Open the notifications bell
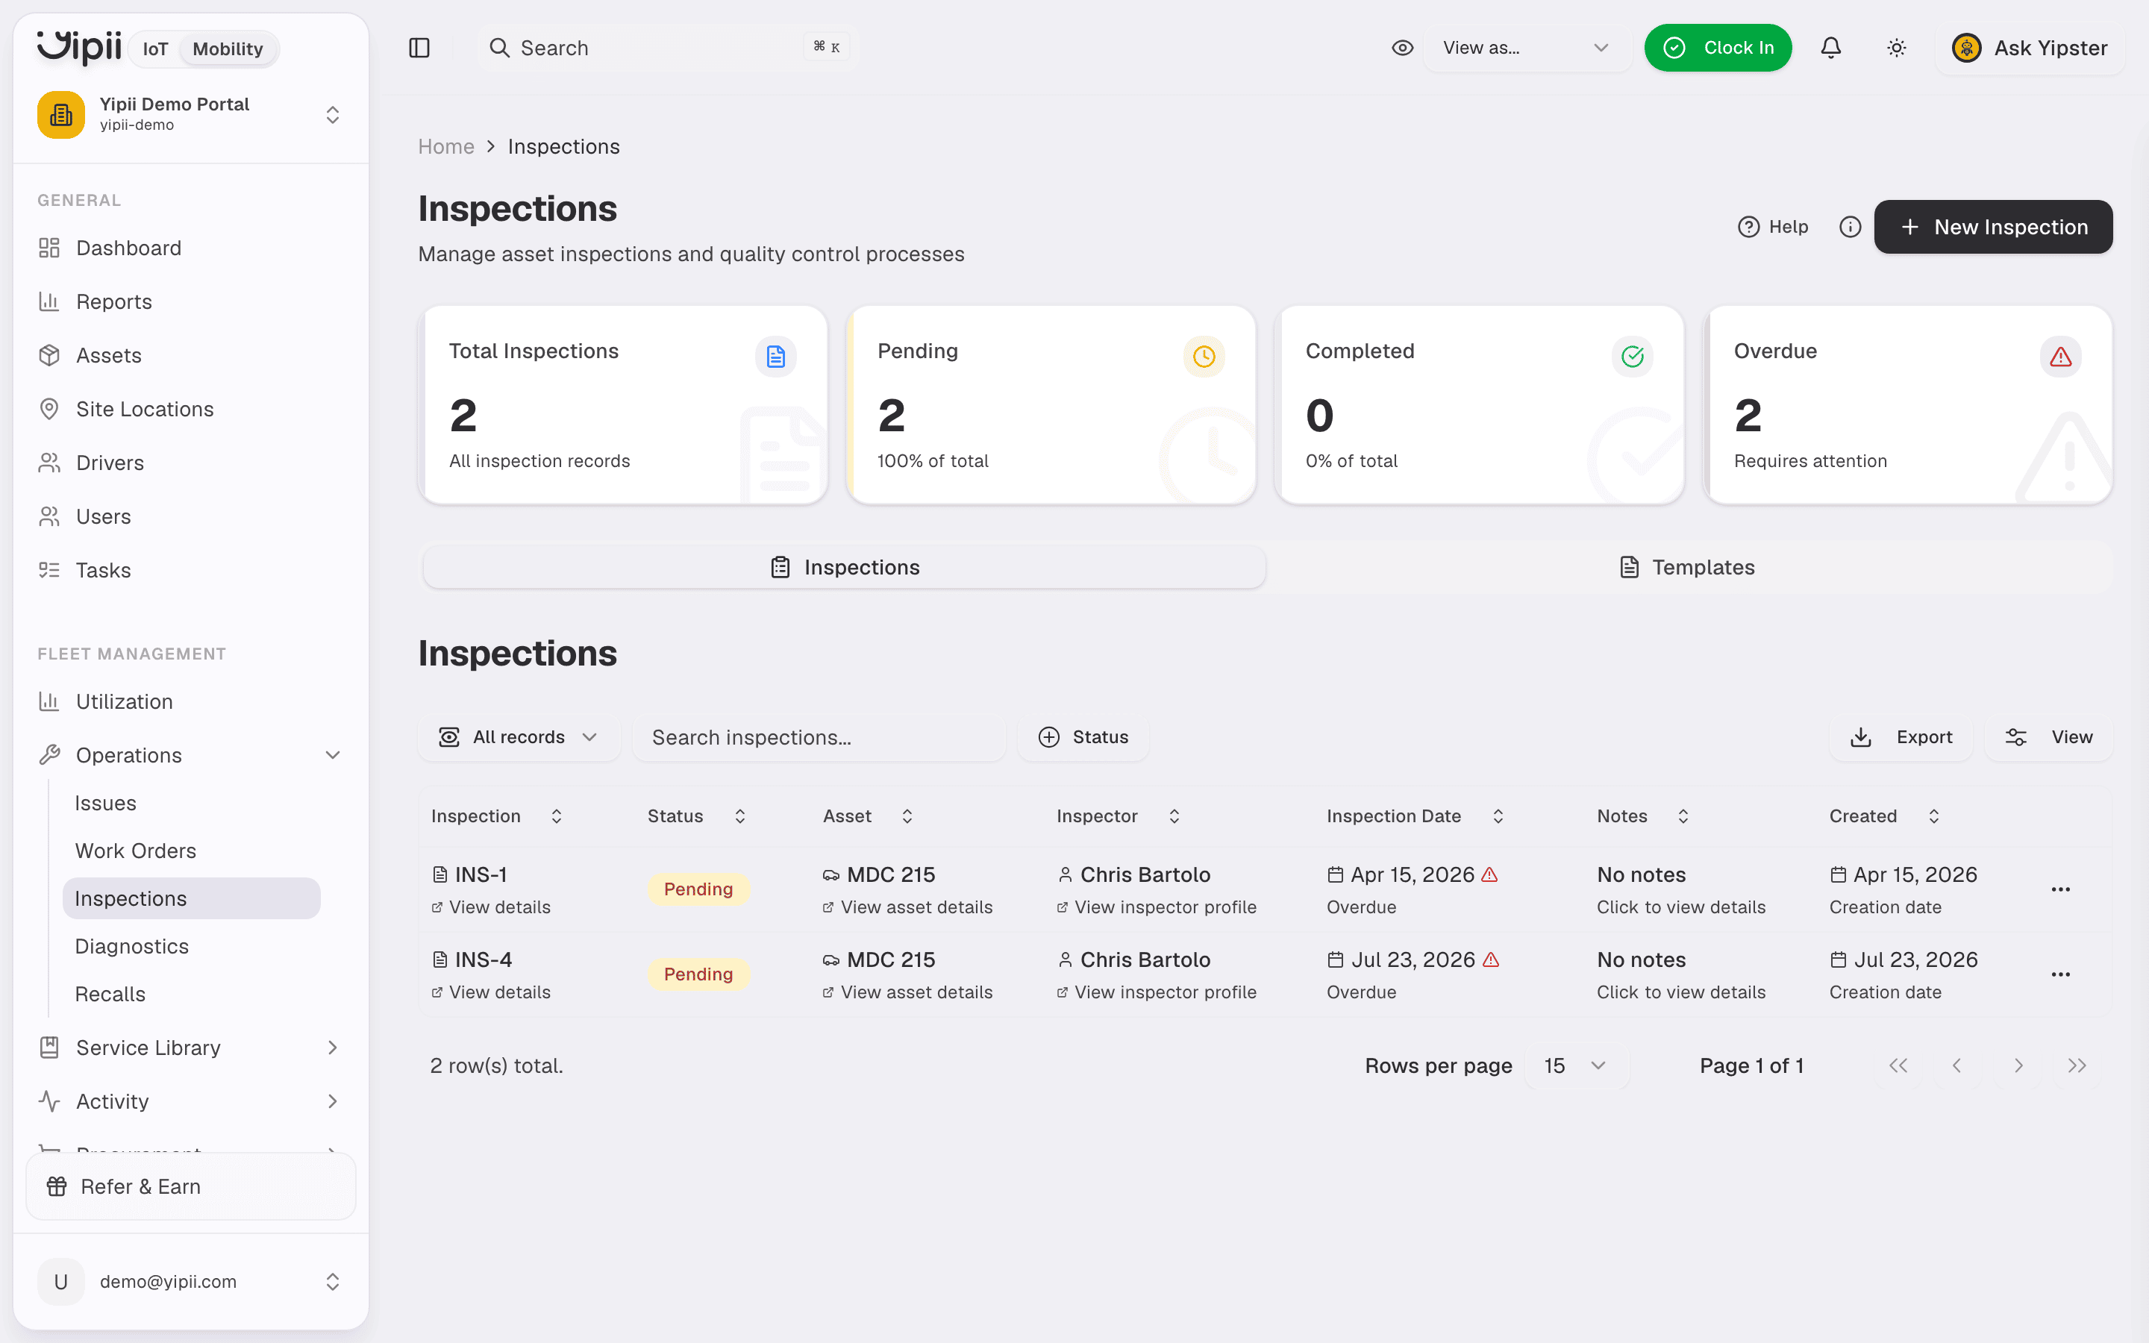The height and width of the screenshot is (1343, 2149). (x=1830, y=48)
